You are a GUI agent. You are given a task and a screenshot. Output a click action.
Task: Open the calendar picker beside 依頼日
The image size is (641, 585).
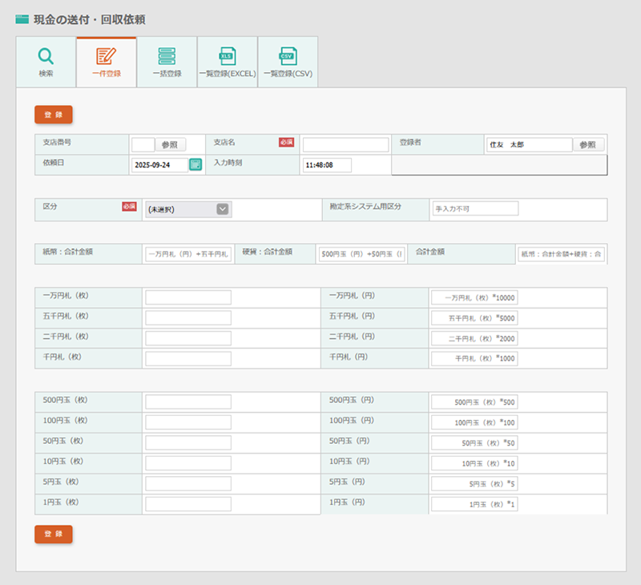tap(196, 165)
